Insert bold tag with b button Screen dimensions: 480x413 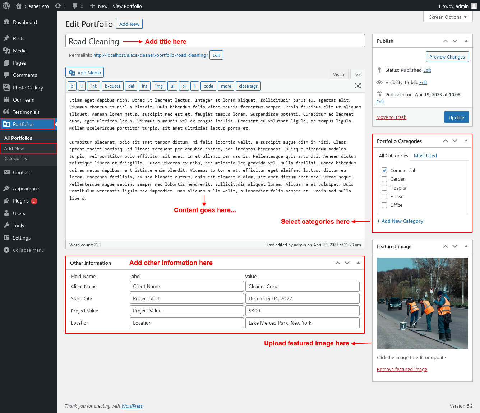pos(72,86)
